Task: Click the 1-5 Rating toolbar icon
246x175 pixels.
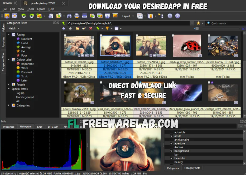Action: [140, 16]
